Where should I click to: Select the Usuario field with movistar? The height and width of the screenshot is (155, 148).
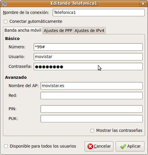click(x=88, y=57)
